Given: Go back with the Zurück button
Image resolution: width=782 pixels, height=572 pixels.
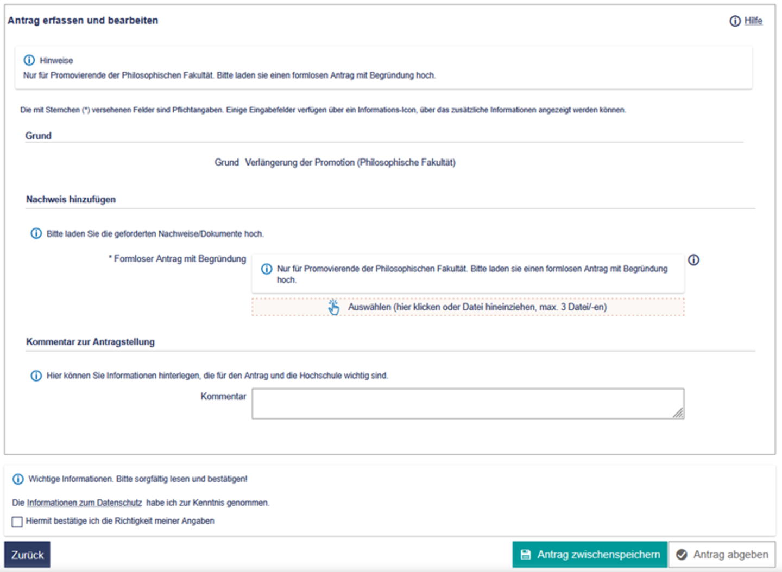Looking at the screenshot, I should click(27, 555).
